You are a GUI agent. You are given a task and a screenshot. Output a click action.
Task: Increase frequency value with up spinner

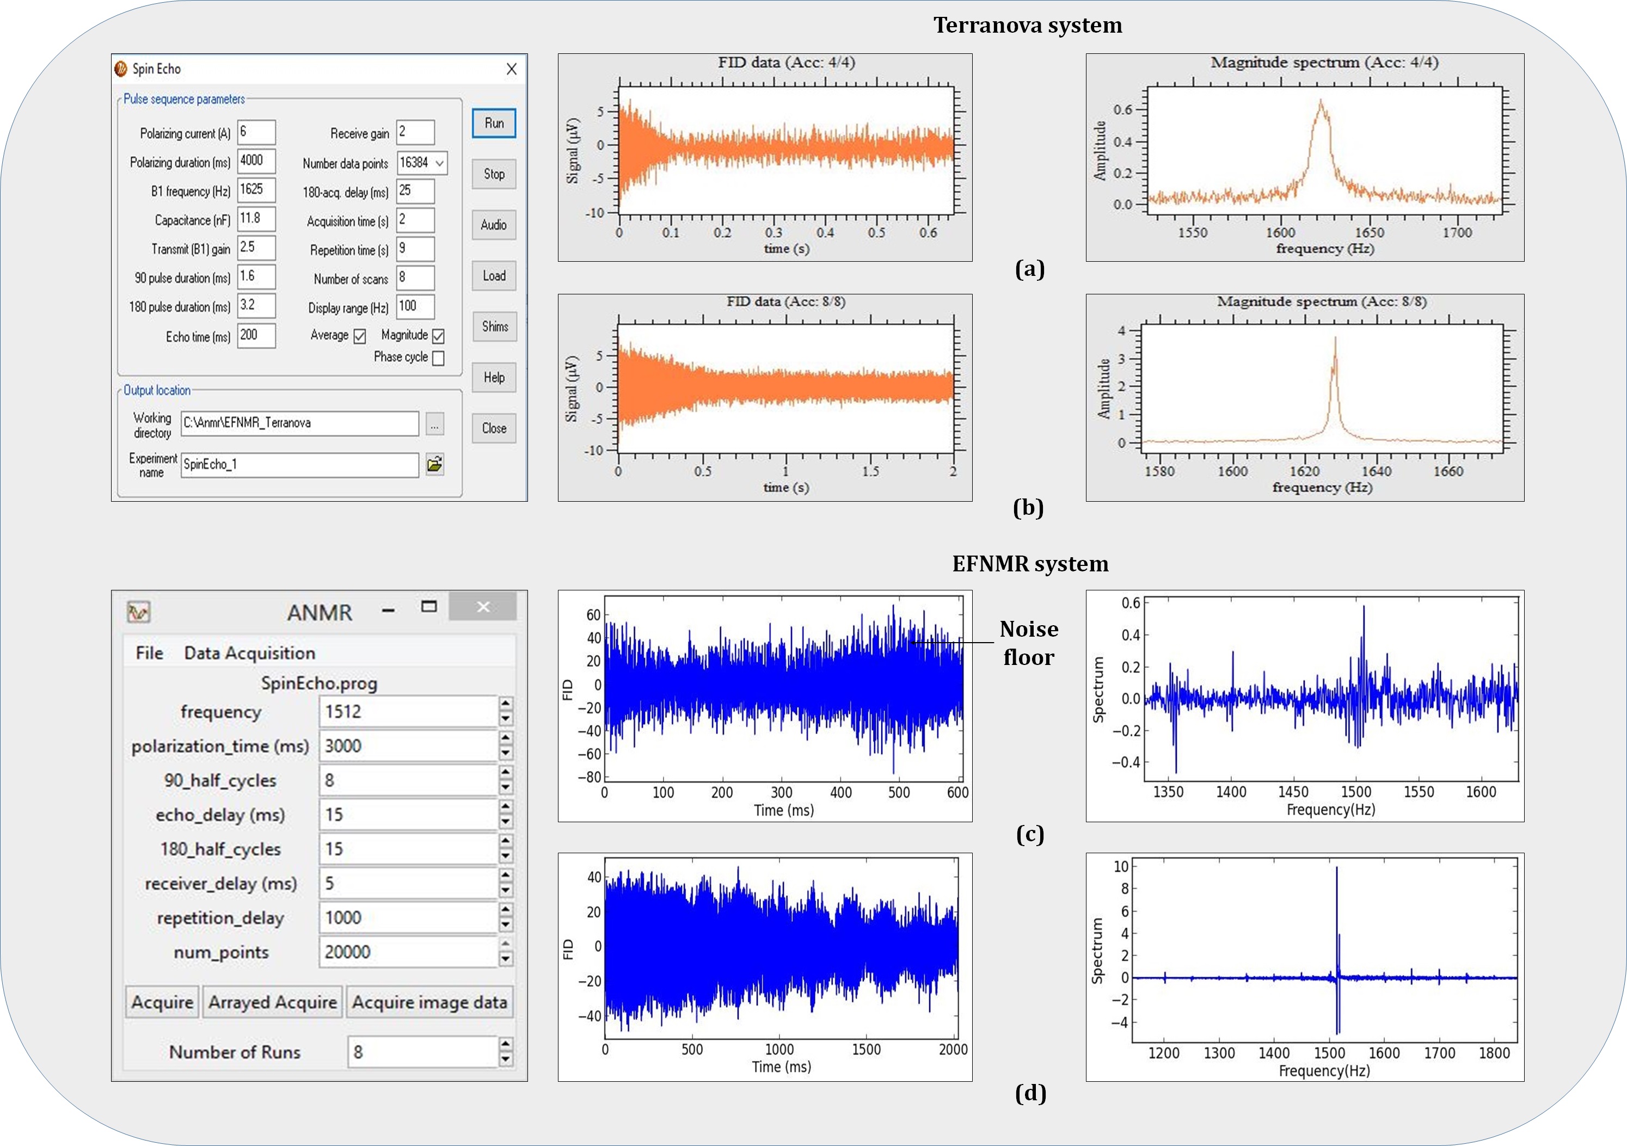(x=505, y=703)
